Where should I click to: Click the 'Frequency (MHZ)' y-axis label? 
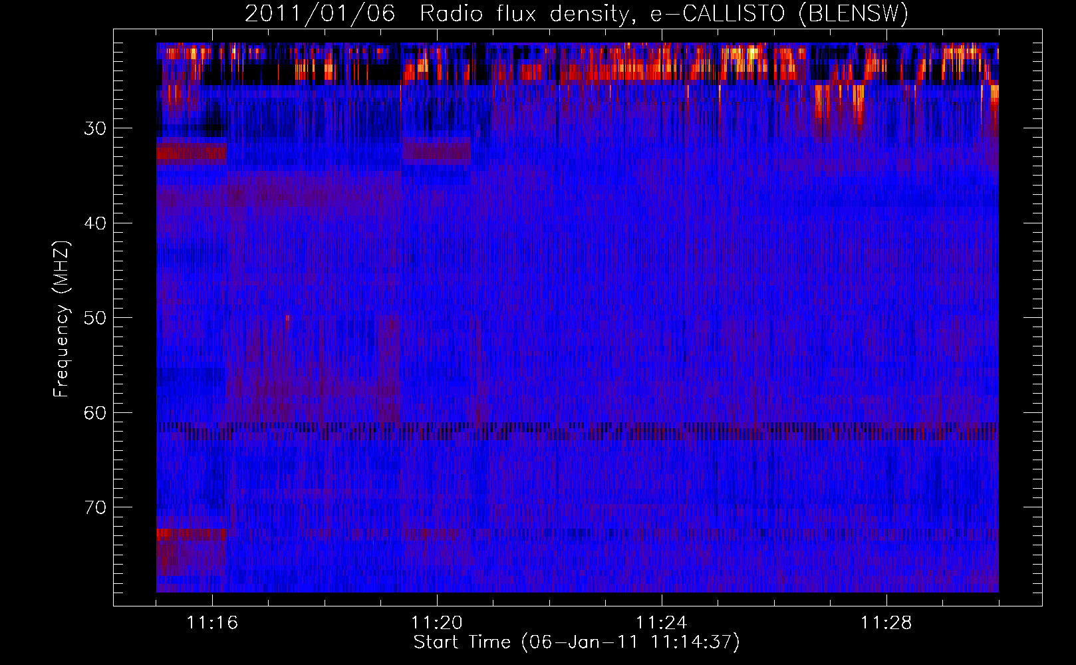point(61,319)
